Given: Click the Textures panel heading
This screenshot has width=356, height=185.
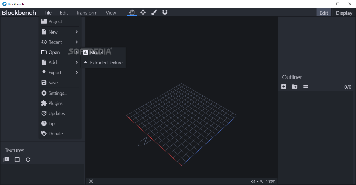Looking at the screenshot, I should (14, 150).
